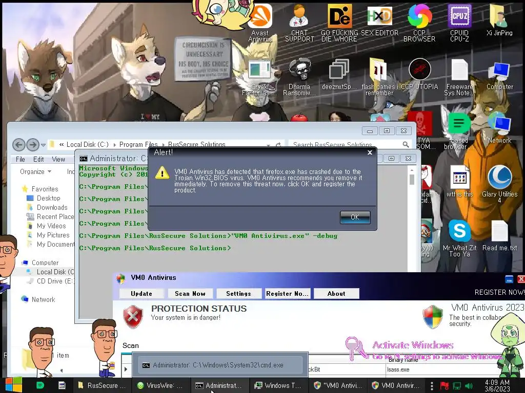Open Settings in VM0 Antivirus

(x=238, y=293)
